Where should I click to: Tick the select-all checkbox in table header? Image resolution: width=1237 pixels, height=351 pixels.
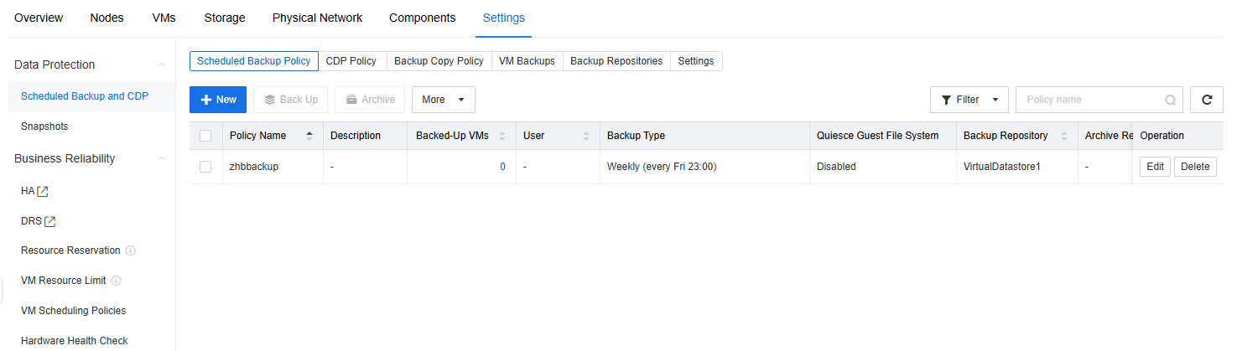coord(205,136)
